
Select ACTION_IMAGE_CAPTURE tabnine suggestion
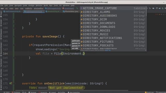pyautogui.click(x=113, y=8)
